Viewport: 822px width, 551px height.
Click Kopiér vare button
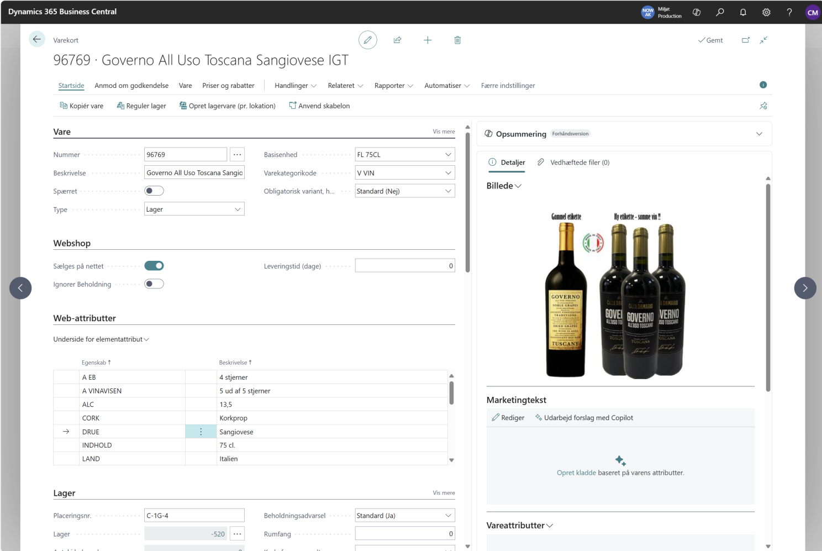[x=82, y=106]
